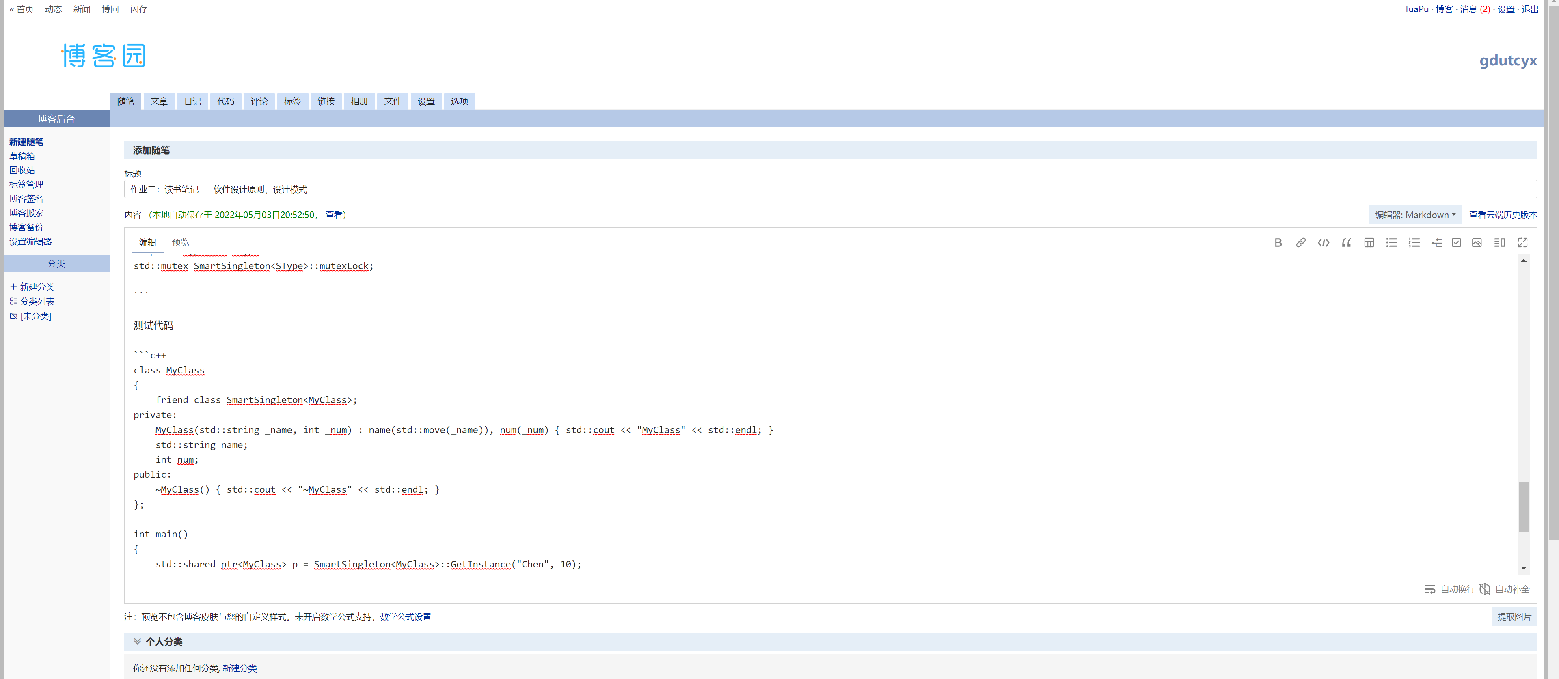
Task: Switch to the 预览 preview tab
Action: pos(180,242)
